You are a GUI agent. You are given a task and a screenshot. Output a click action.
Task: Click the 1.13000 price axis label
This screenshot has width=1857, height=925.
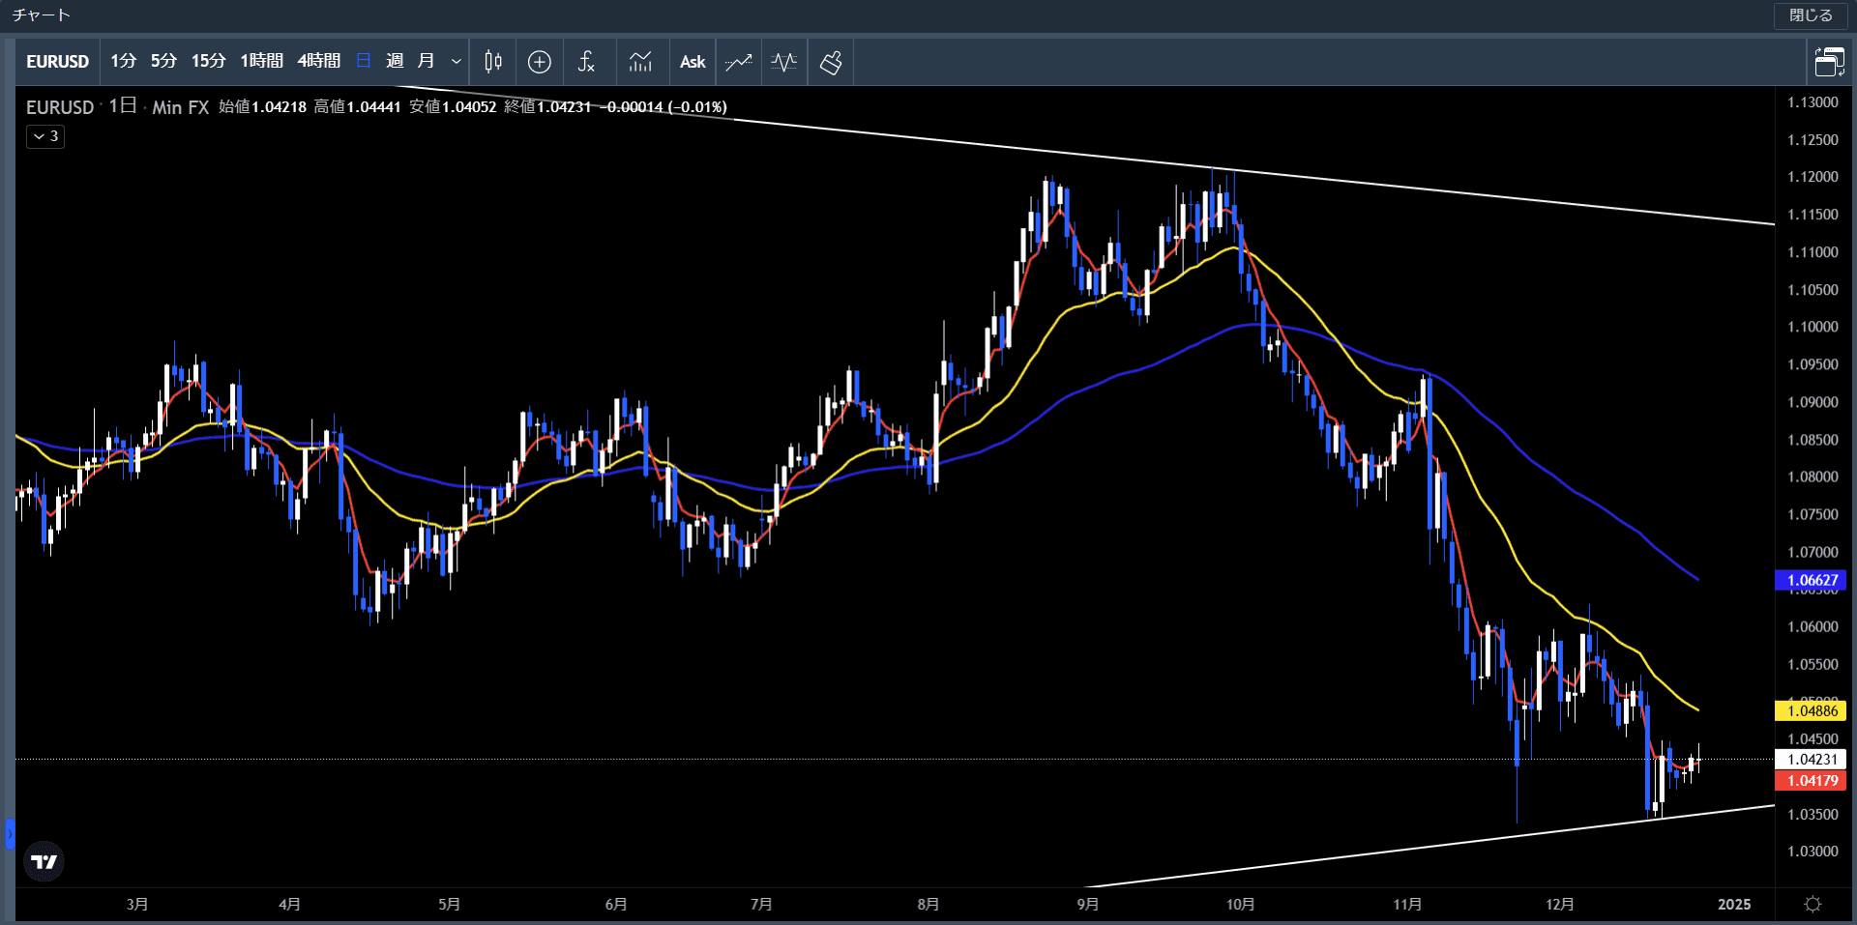pyautogui.click(x=1813, y=101)
